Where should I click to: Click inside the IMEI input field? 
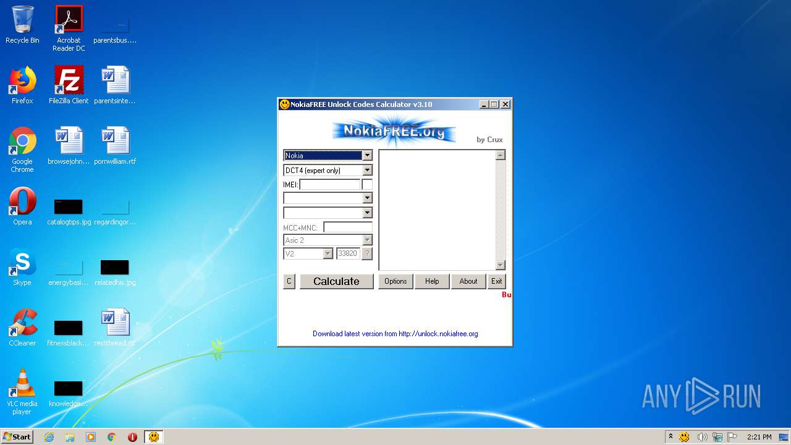[x=330, y=184]
